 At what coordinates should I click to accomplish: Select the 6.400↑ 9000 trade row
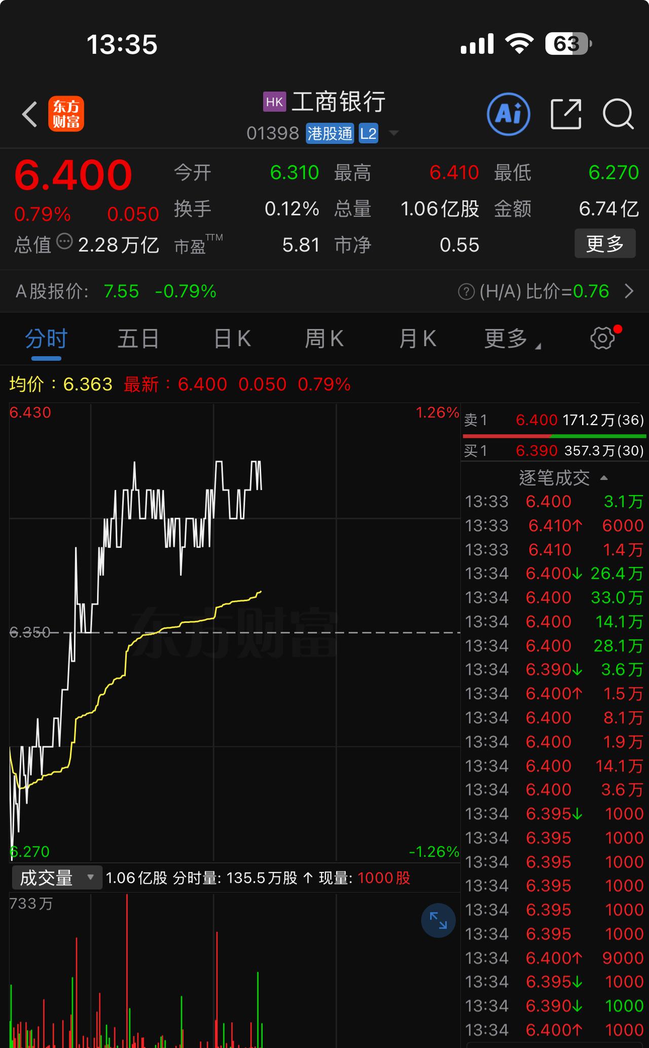click(x=554, y=958)
